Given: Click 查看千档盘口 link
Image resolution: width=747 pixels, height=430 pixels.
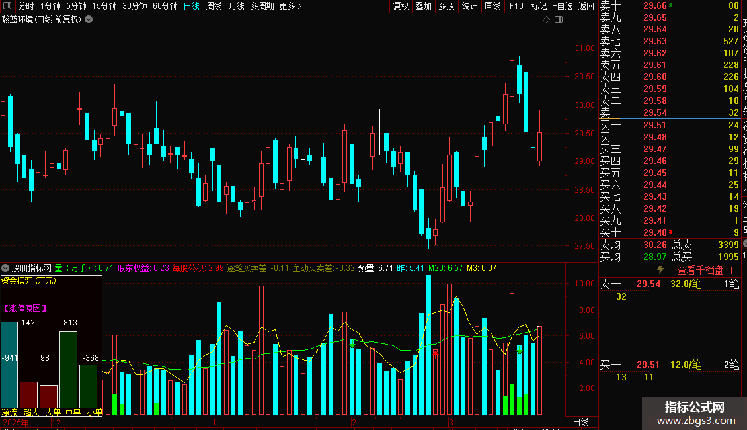Looking at the screenshot, I should (705, 270).
